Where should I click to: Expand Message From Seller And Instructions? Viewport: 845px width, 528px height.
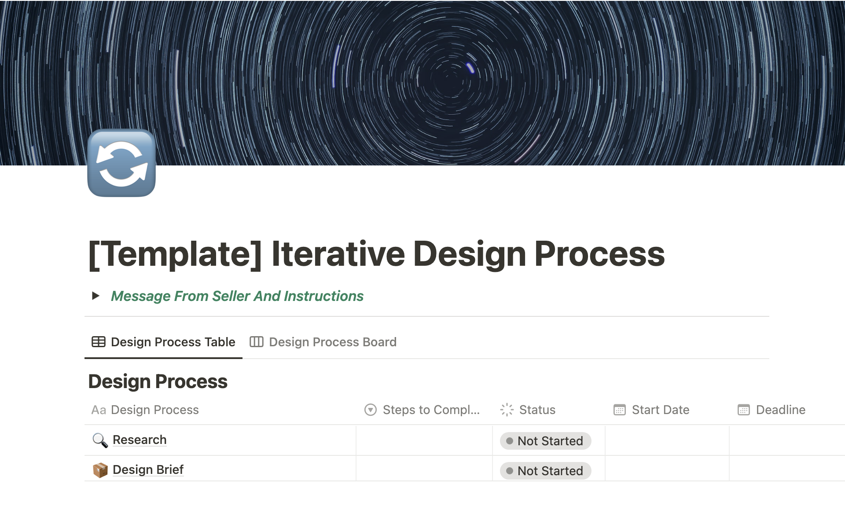point(96,296)
